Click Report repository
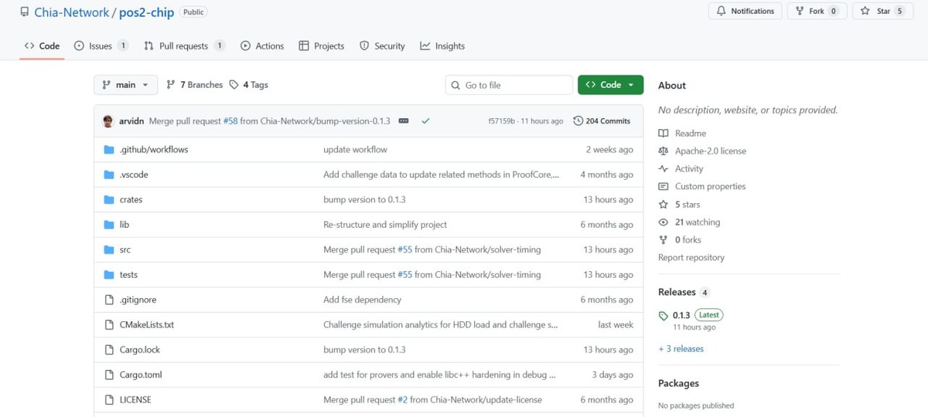The image size is (928, 417). pos(691,258)
